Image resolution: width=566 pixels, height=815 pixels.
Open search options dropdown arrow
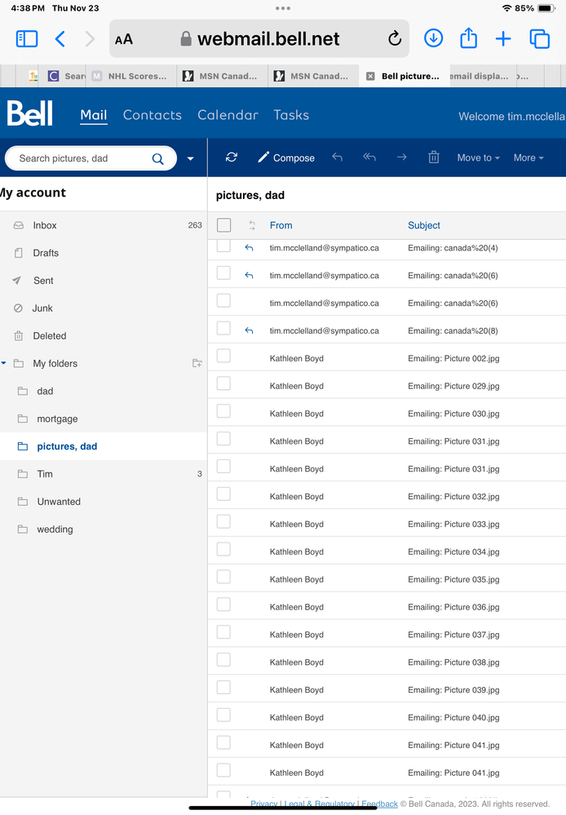click(x=191, y=159)
